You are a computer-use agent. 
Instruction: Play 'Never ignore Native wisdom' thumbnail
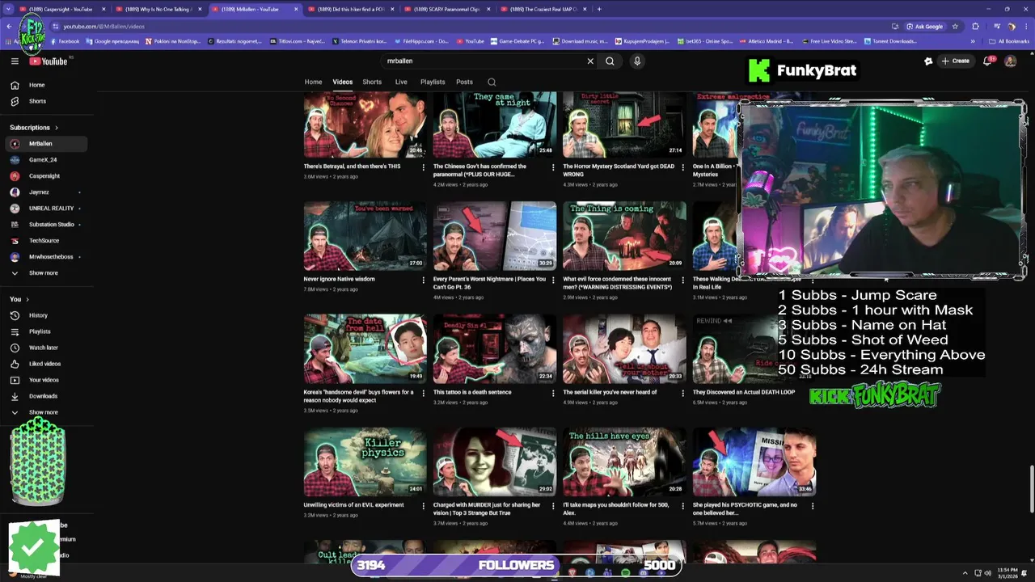point(365,236)
